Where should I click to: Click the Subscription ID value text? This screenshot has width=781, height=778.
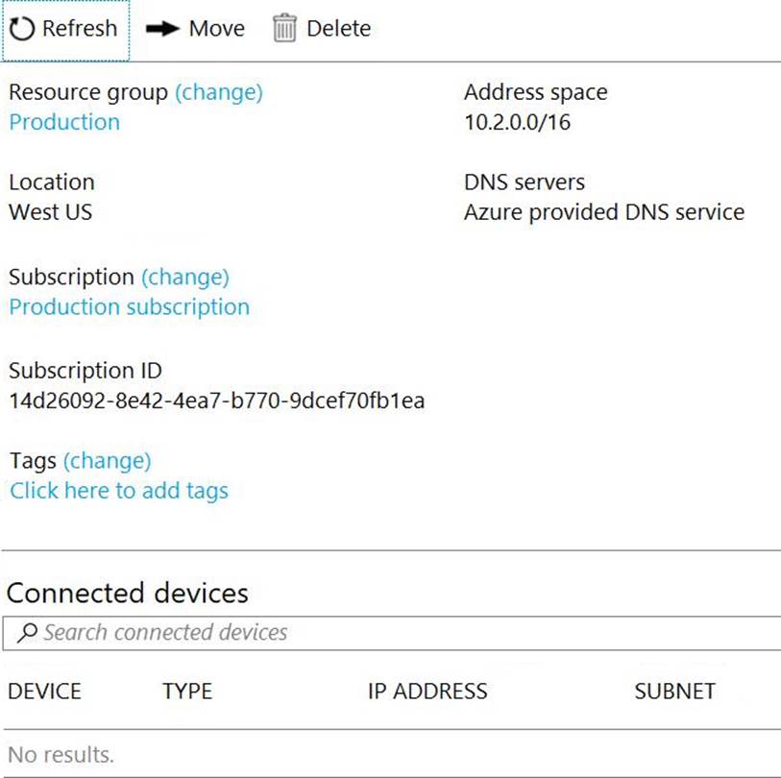pyautogui.click(x=216, y=401)
